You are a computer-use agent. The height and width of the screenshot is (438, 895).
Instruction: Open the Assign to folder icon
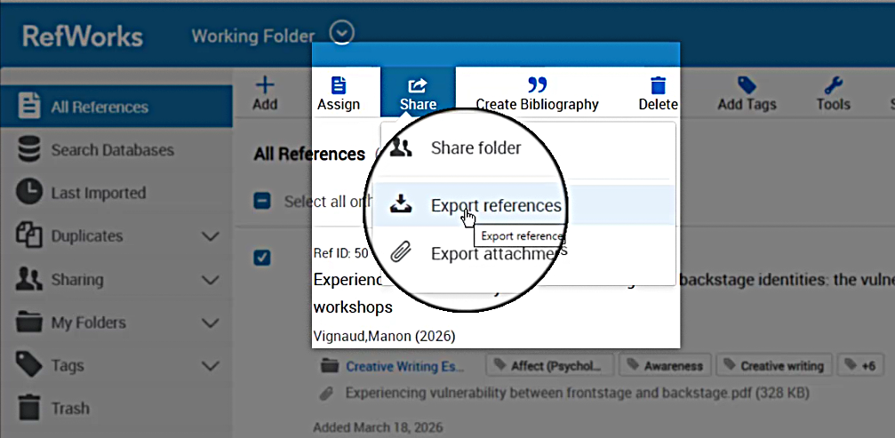coord(339,86)
